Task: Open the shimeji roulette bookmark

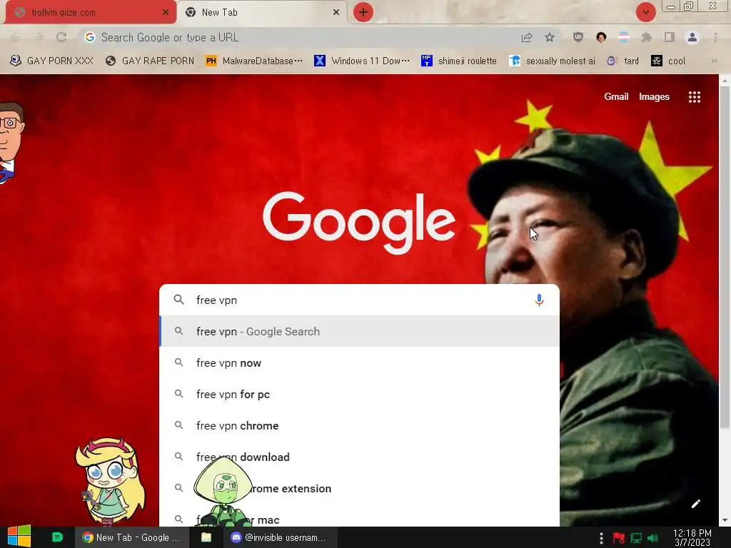Action: coord(459,61)
